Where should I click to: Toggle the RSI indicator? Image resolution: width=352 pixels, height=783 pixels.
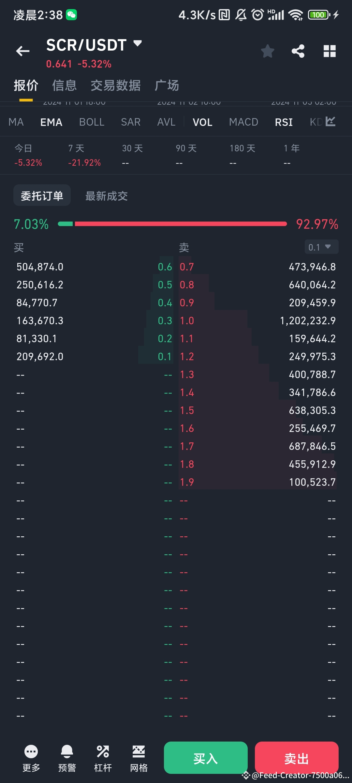pos(284,122)
